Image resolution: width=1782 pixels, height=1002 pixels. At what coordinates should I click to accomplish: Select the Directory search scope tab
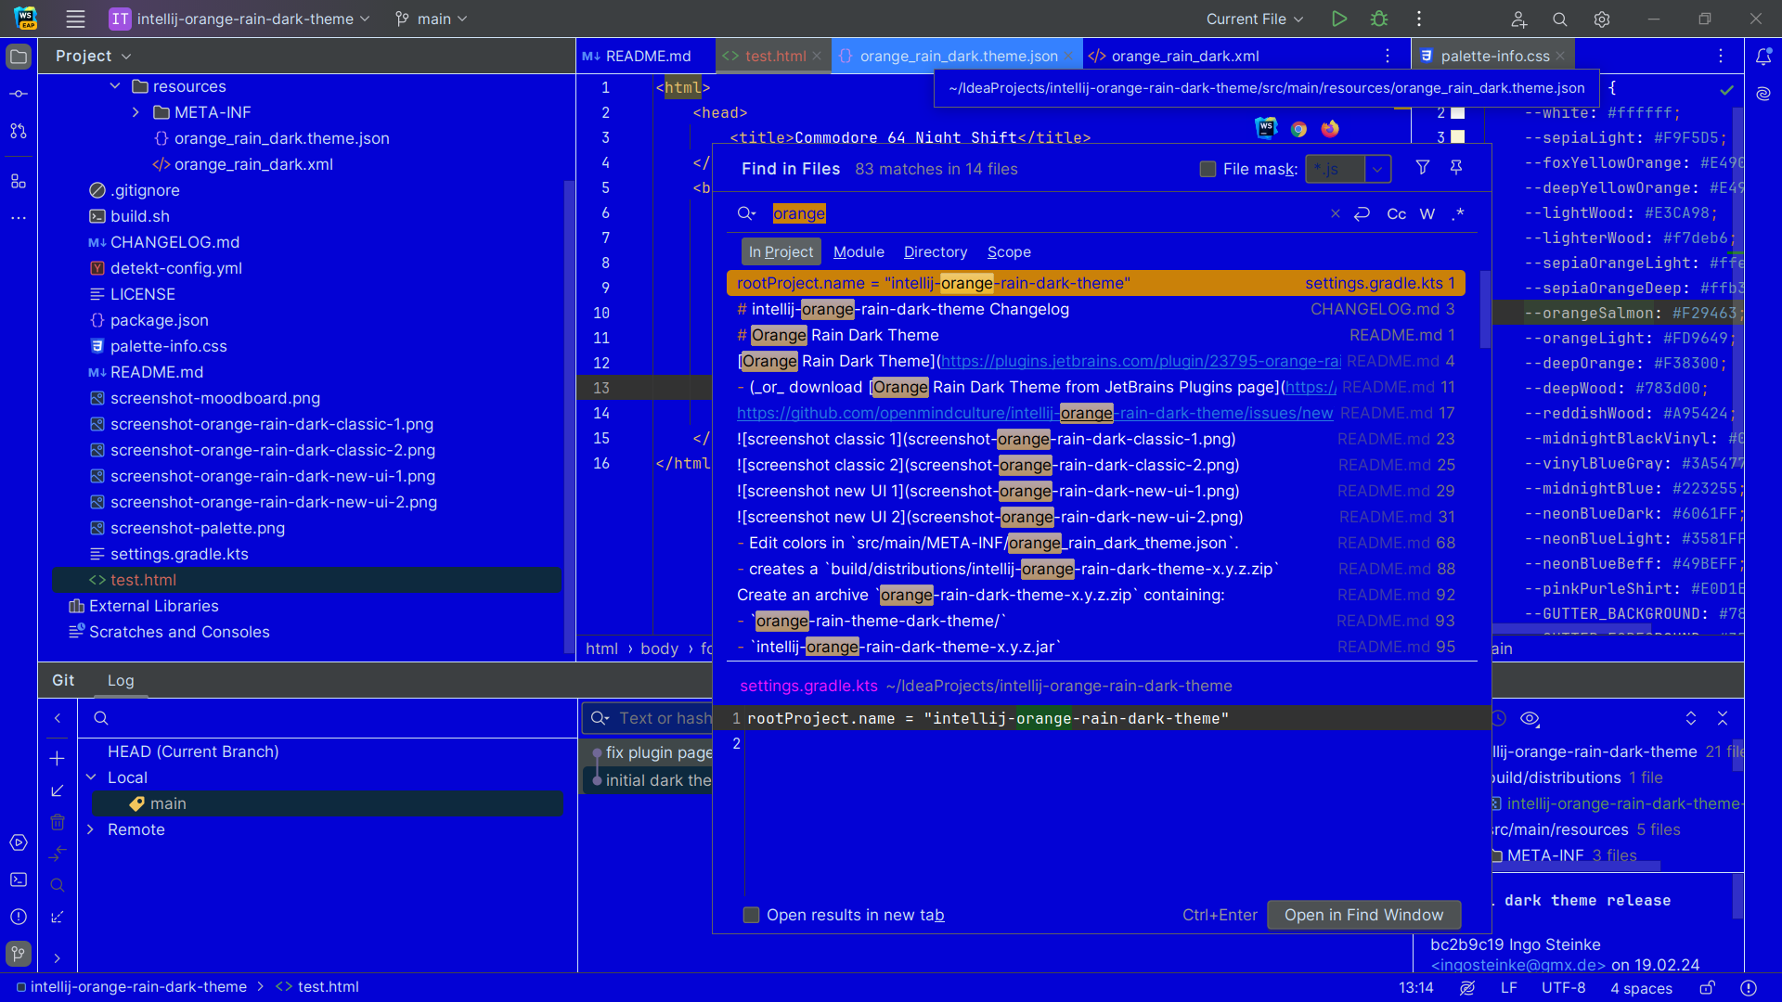click(x=935, y=252)
